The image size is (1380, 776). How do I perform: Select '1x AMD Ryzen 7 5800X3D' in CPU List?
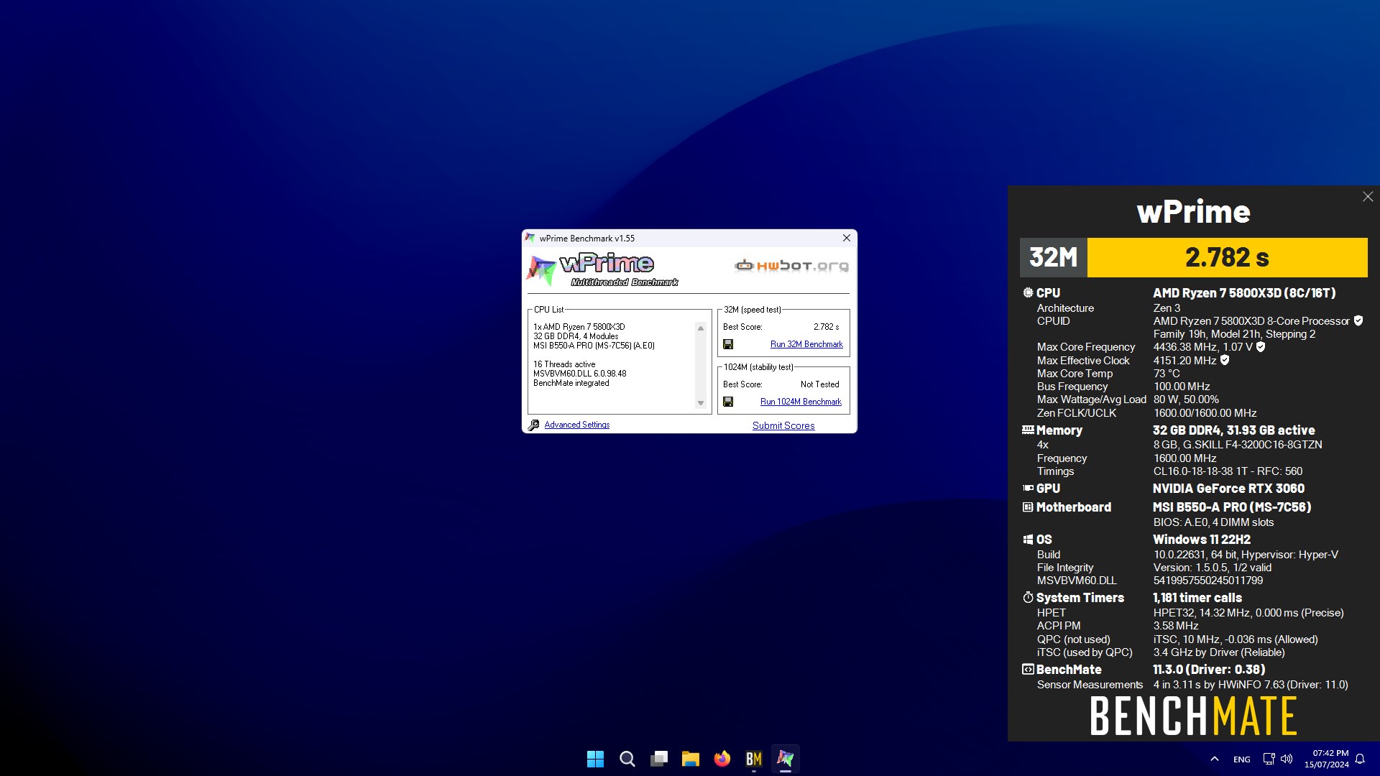(x=579, y=327)
